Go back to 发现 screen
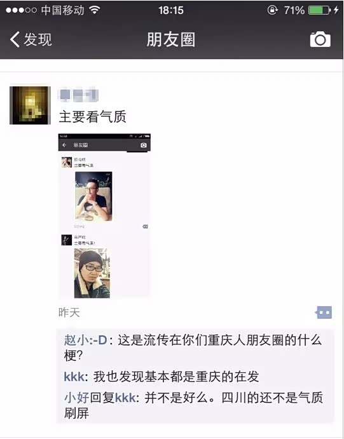 point(31,39)
